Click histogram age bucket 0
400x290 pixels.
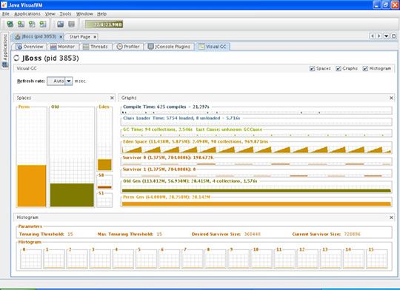click(x=31, y=259)
